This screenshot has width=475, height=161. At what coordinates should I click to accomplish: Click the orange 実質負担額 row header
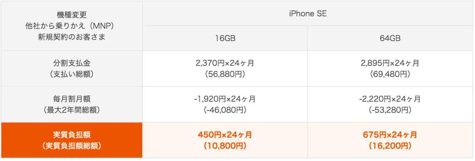click(71, 140)
